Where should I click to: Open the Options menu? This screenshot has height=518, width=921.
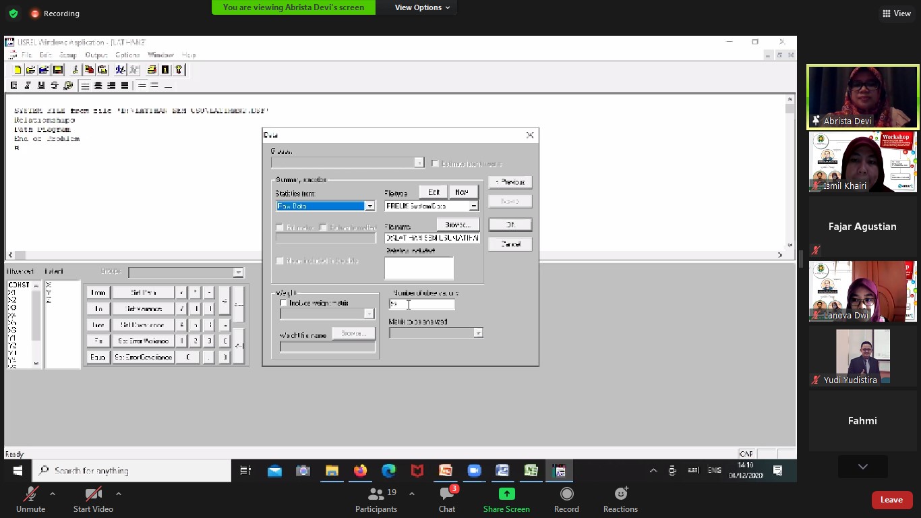tap(127, 55)
